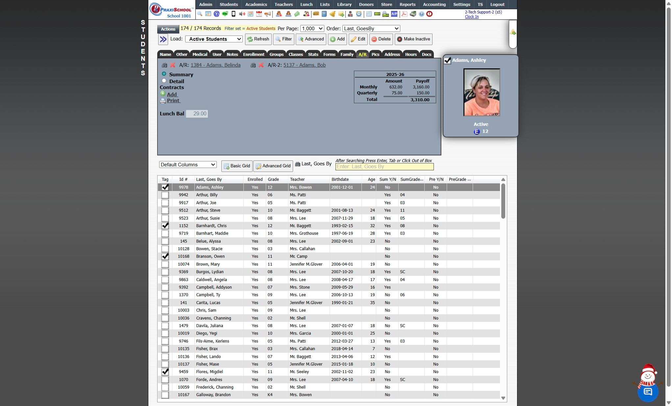Screen dimensions: 672x406
Task: Open the A/P accounts payable icon
Action: click(394, 14)
